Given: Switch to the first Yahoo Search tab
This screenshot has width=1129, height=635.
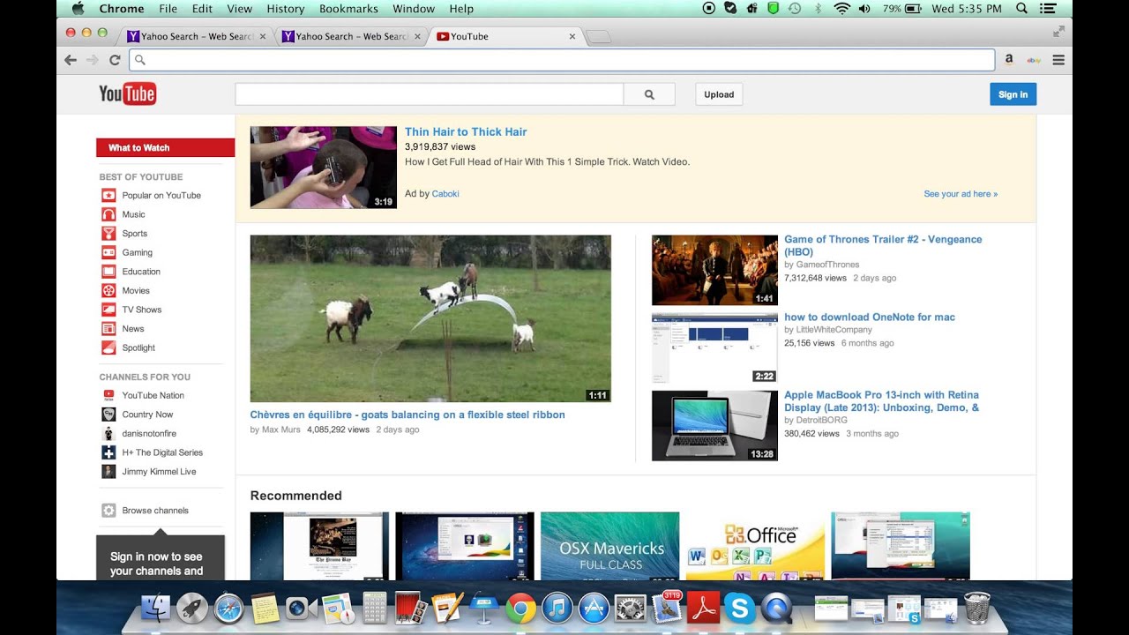Looking at the screenshot, I should coord(196,36).
